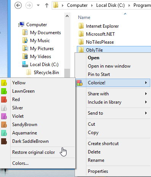Click the folder icon in the address bar
The height and width of the screenshot is (177, 151).
pos(56,5)
